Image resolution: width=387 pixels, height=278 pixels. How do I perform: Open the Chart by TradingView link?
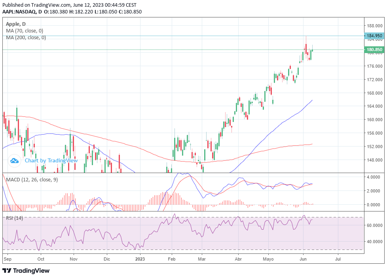point(51,161)
